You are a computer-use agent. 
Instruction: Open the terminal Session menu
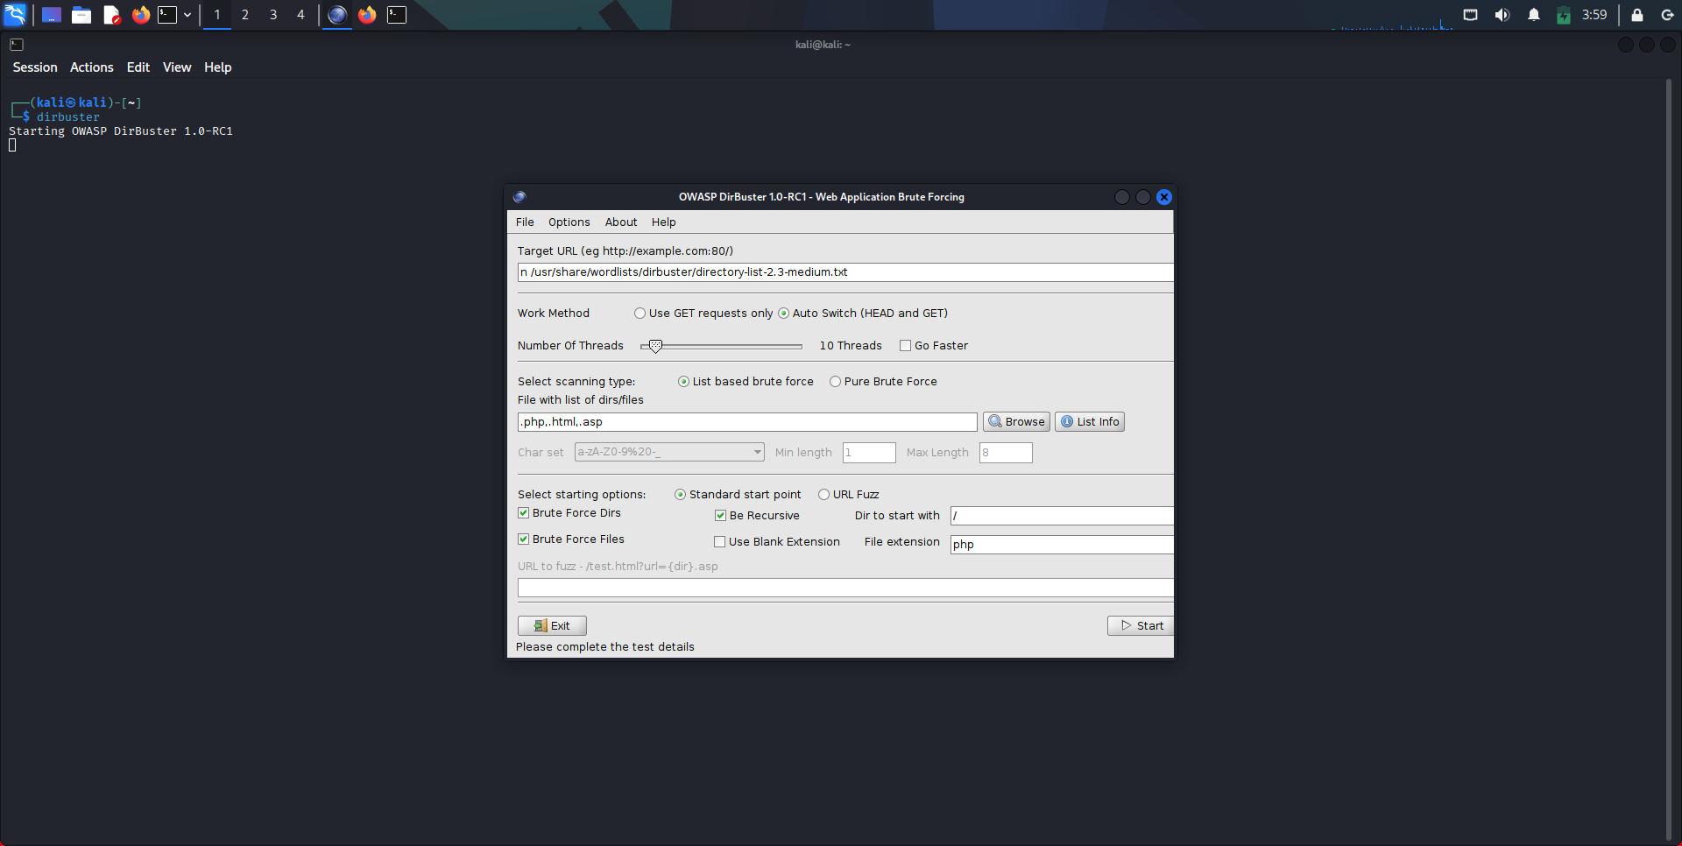tap(35, 67)
